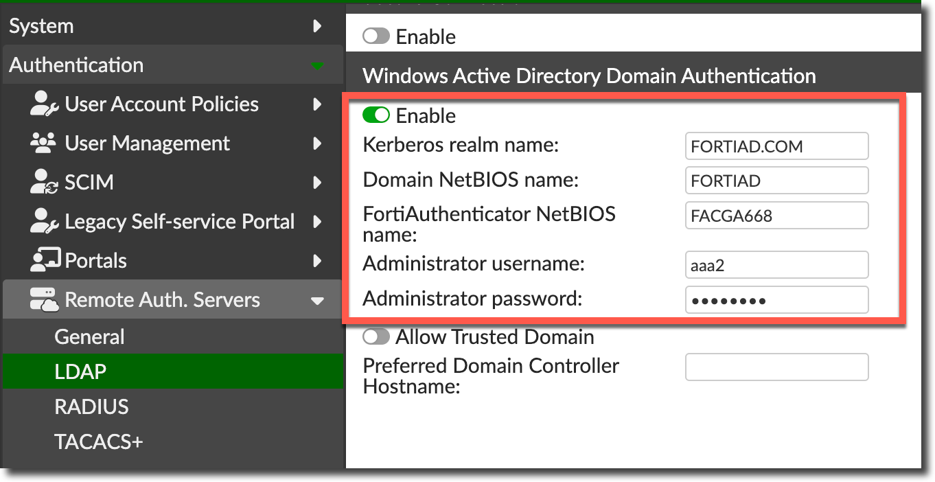Screen dimensions: 935x482
Task: Select the LDAP menu item
Action: pyautogui.click(x=172, y=371)
